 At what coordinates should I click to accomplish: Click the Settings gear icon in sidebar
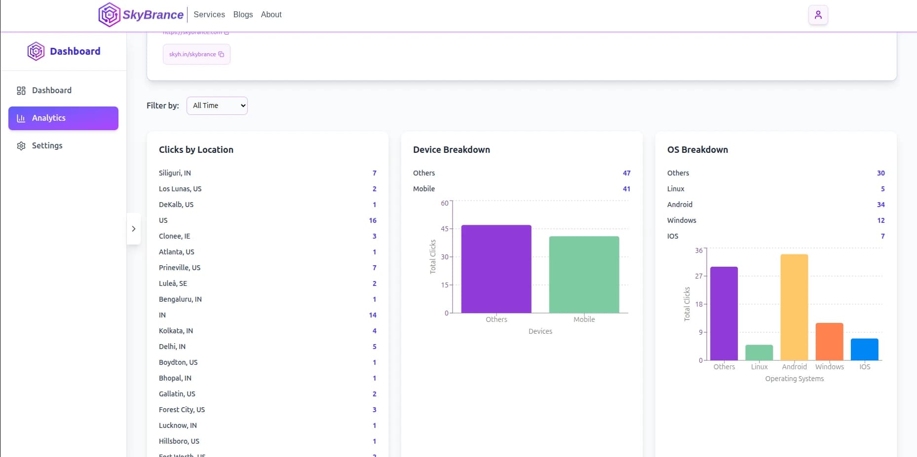coord(21,146)
